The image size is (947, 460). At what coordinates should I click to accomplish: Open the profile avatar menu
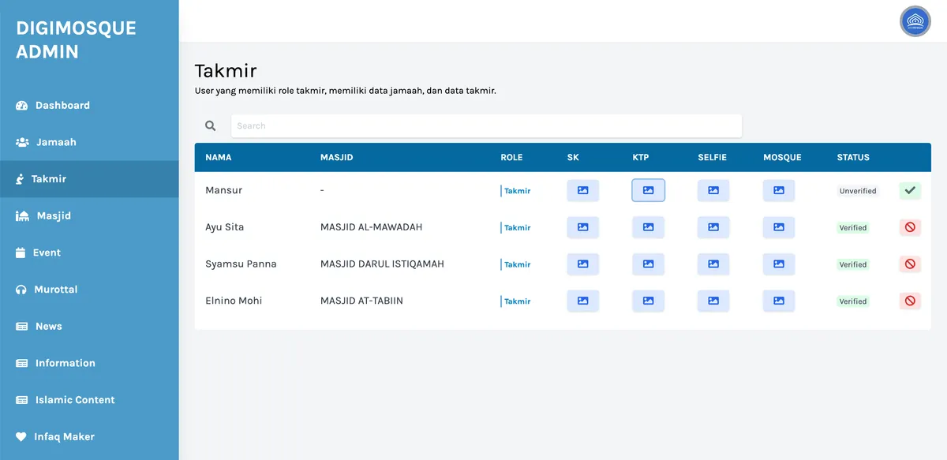pos(915,21)
